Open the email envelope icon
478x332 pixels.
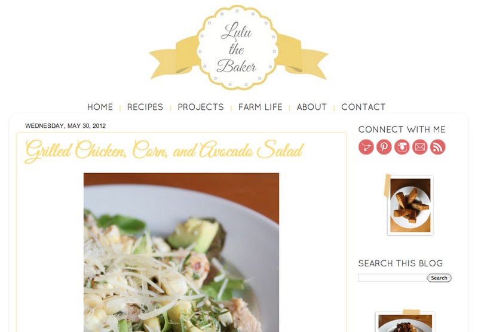pos(420,147)
